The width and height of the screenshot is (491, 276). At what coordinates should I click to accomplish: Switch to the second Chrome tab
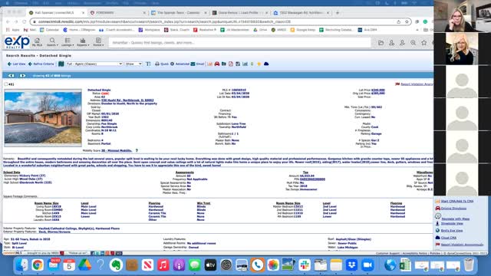(117, 13)
